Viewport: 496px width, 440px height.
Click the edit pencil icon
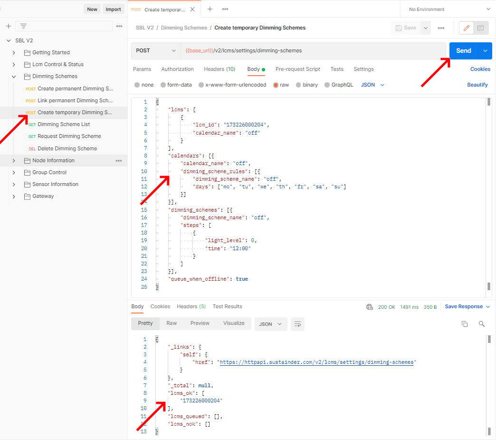pyautogui.click(x=466, y=28)
